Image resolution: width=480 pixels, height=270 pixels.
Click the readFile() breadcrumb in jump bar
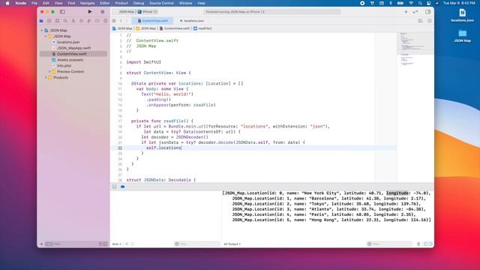[202, 28]
